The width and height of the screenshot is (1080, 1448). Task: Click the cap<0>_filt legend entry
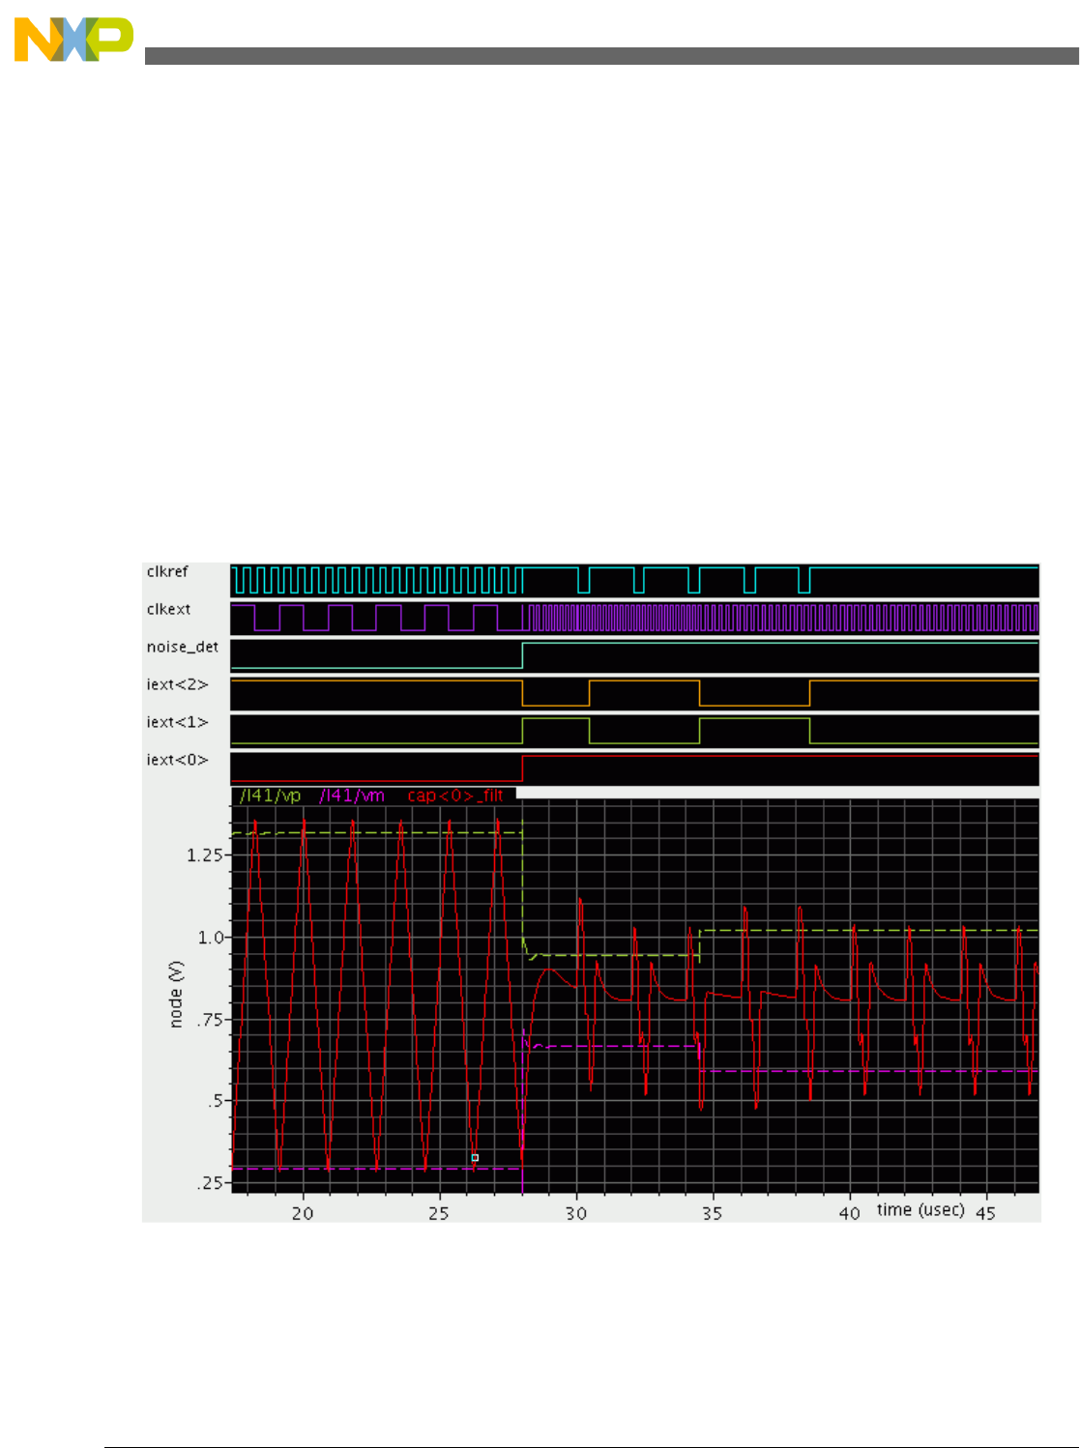click(x=455, y=796)
